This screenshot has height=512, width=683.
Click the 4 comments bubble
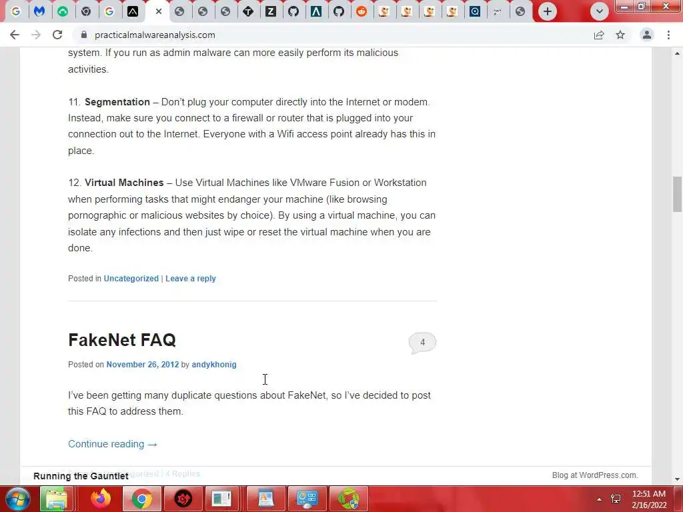coord(422,343)
